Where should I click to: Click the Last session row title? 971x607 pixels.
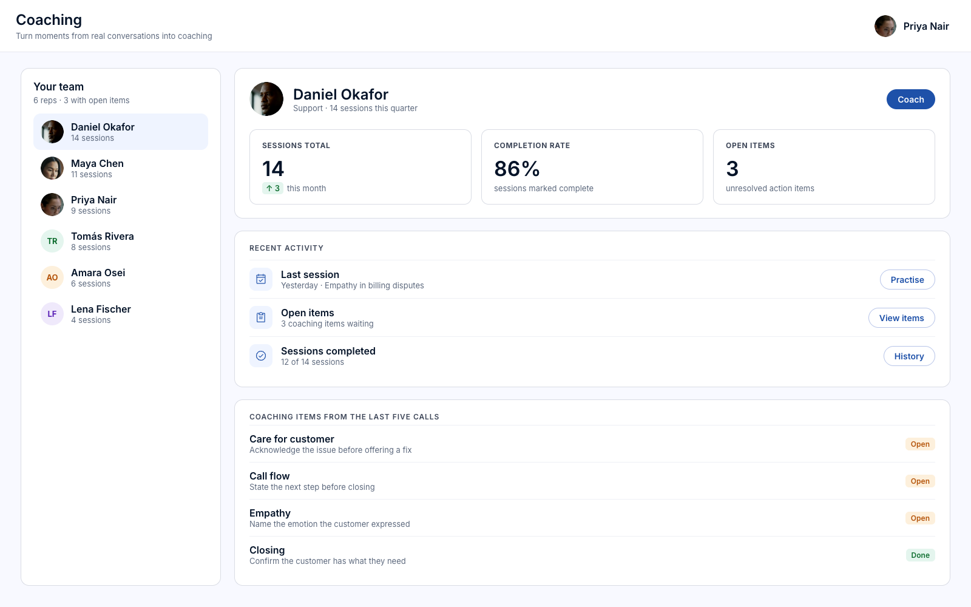(310, 274)
